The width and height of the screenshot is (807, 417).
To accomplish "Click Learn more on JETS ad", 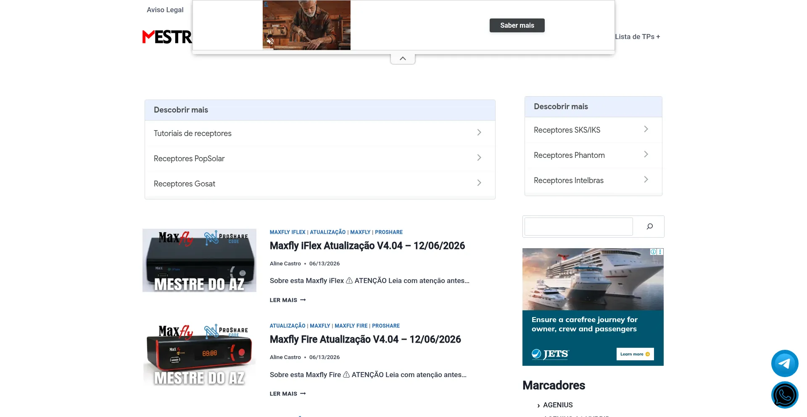I will pyautogui.click(x=635, y=354).
